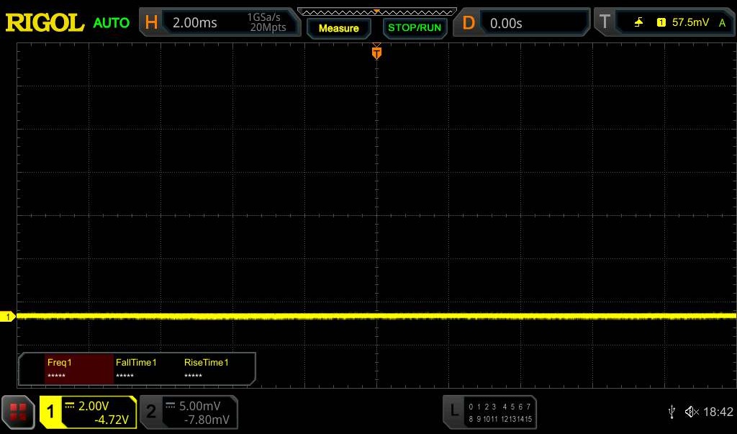
Task: Enable channel 2 using its gray label
Action: 151,412
